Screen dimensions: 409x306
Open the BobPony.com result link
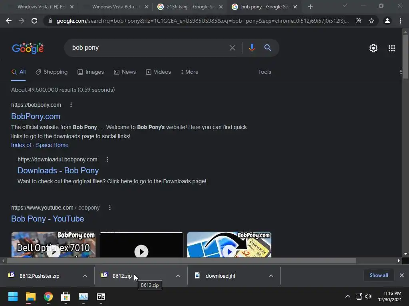point(36,116)
